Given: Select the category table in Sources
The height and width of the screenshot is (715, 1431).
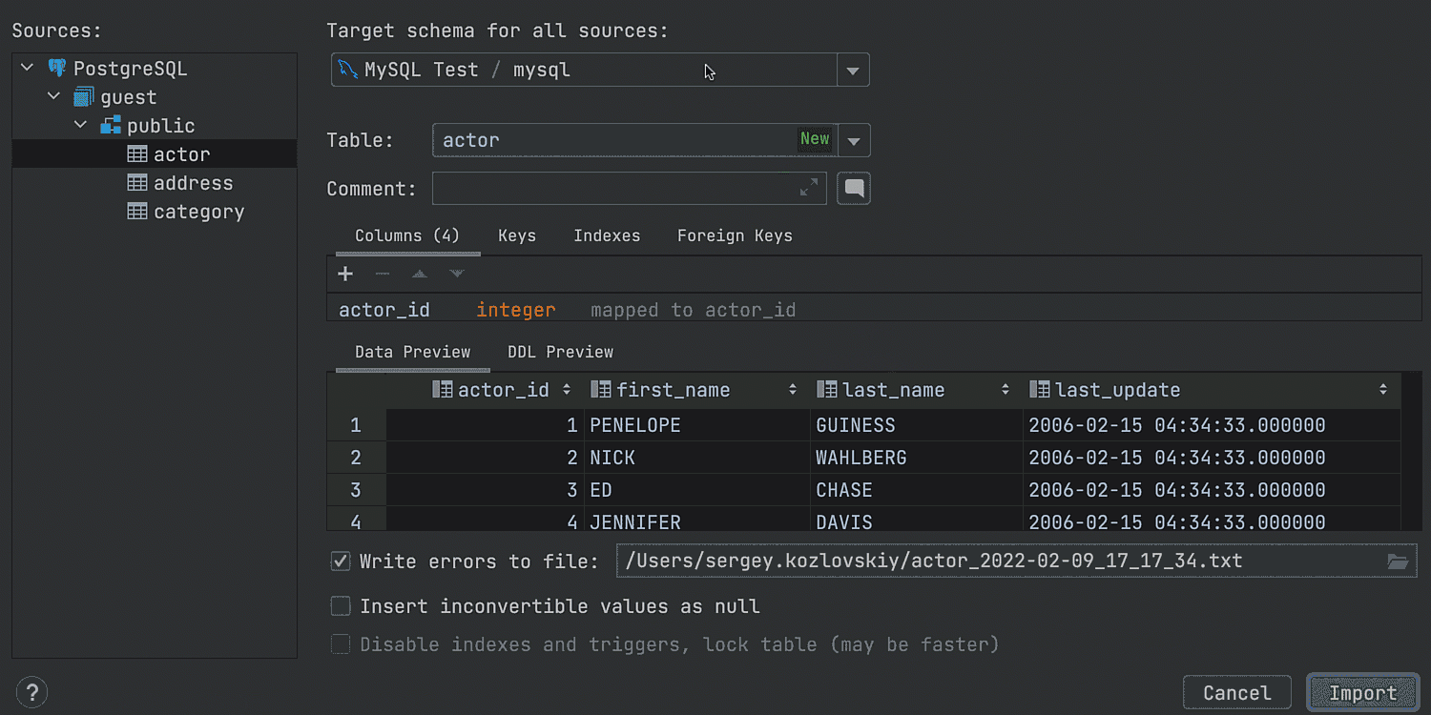Looking at the screenshot, I should 198,212.
